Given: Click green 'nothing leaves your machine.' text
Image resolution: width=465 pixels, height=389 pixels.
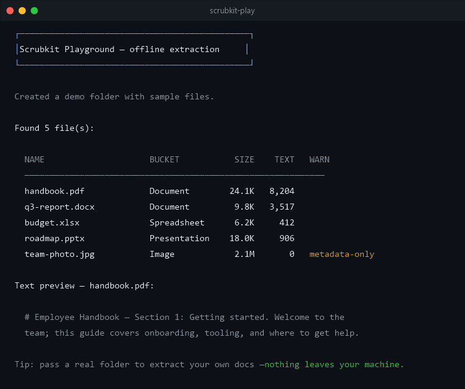Looking at the screenshot, I should (334, 364).
